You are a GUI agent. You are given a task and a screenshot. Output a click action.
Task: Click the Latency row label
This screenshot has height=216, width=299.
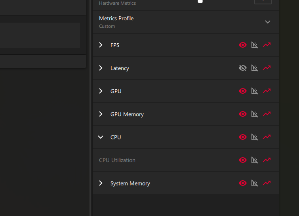120,68
